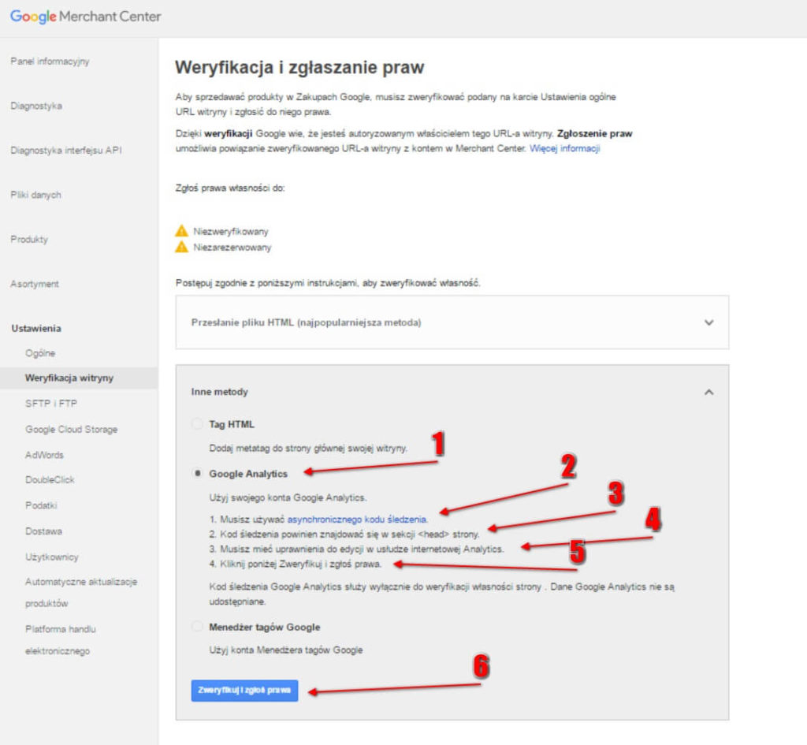
Task: Open Platforma handlu elektronicznego settings
Action: point(61,640)
